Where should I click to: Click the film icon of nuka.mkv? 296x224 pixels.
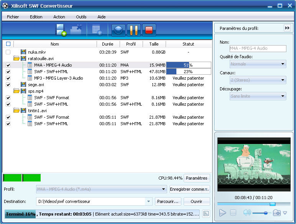[x=23, y=52]
